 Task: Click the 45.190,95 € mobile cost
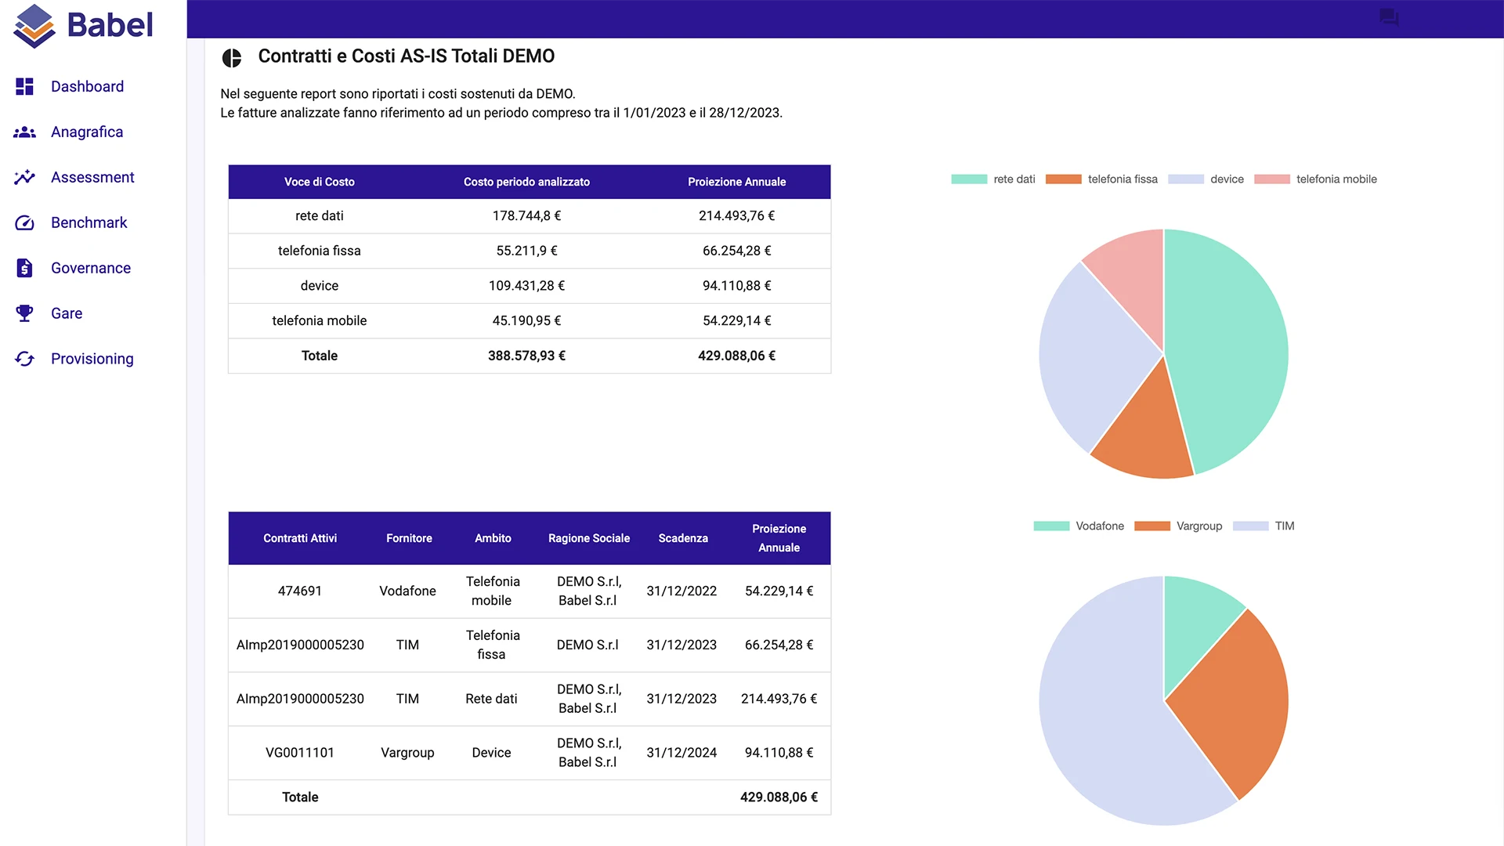tap(526, 320)
